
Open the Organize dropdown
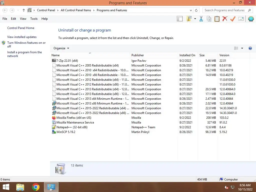tap(61, 48)
